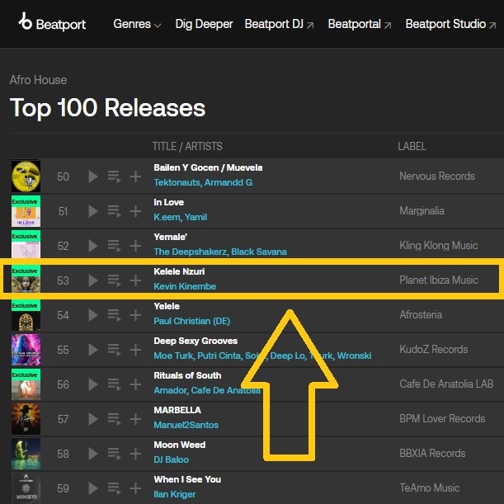Open the Planet Ibiza Music label
Image resolution: width=504 pixels, height=504 pixels.
(x=439, y=280)
